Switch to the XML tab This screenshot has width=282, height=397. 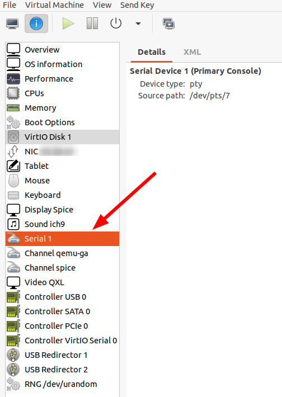192,52
